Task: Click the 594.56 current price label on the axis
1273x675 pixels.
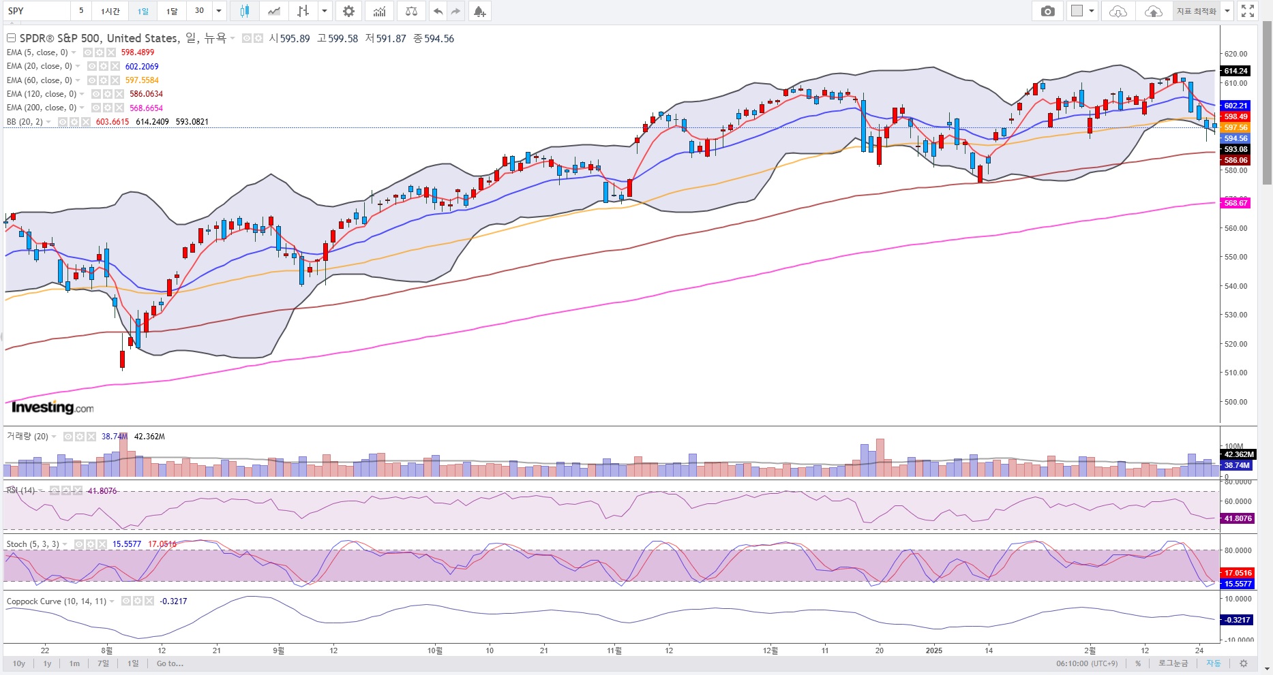Action: 1235,138
